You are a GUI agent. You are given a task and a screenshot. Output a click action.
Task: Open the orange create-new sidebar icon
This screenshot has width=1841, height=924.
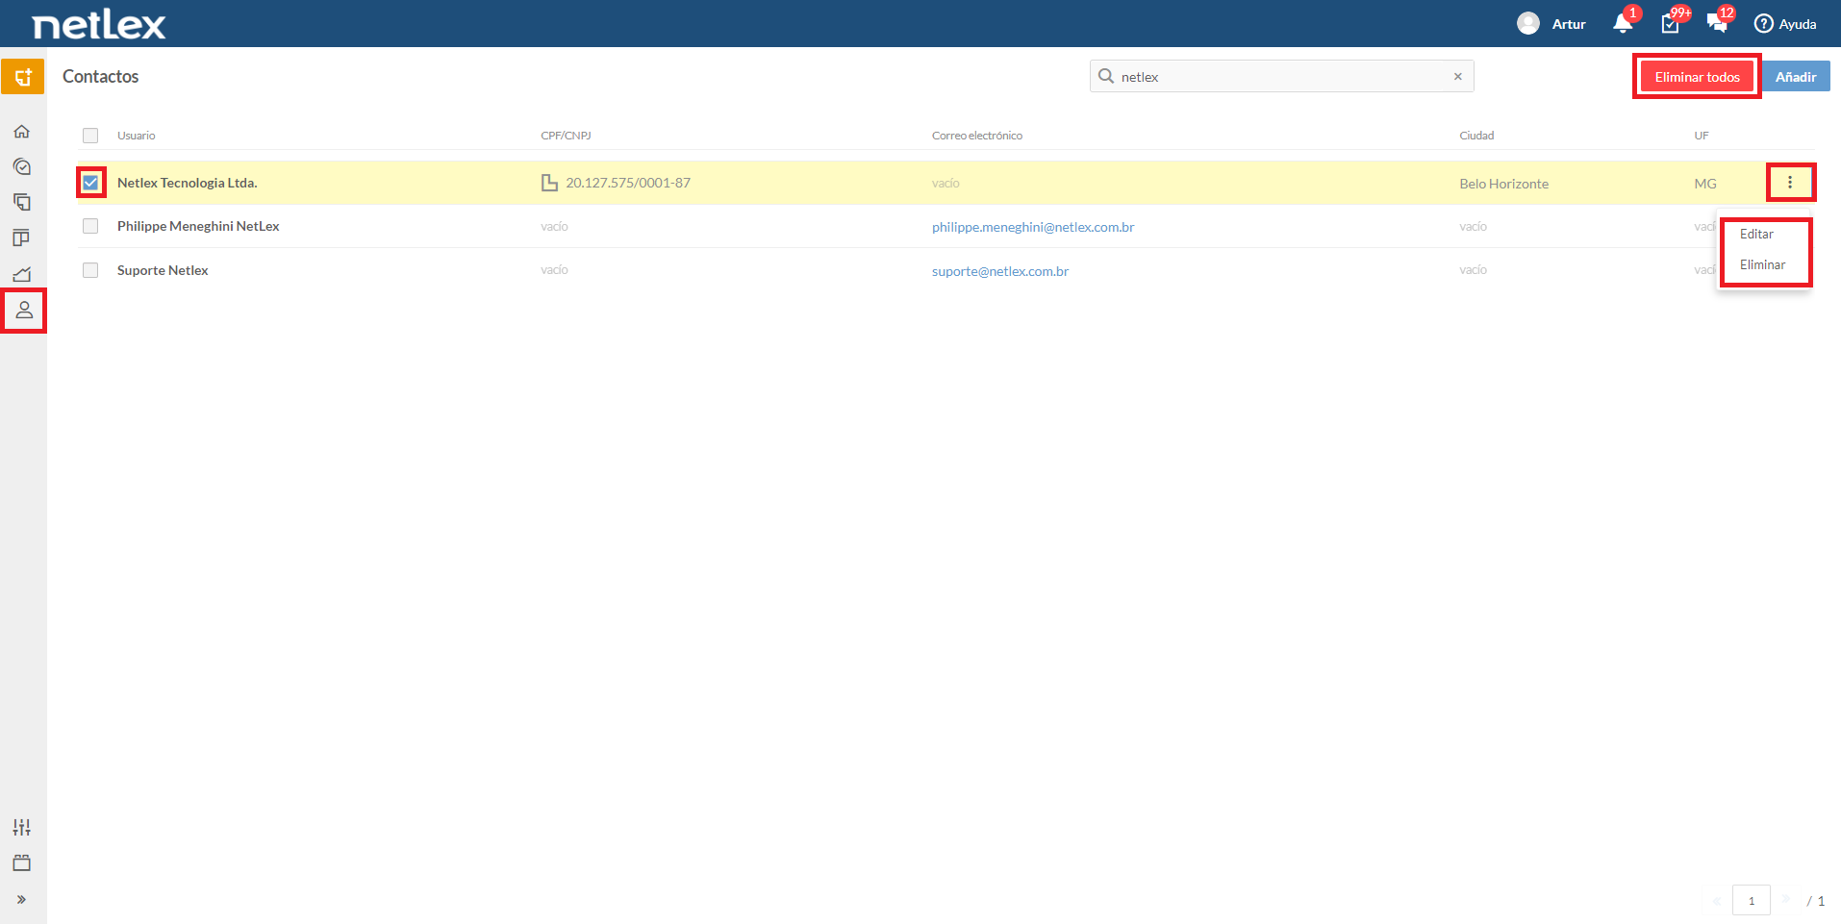click(23, 77)
